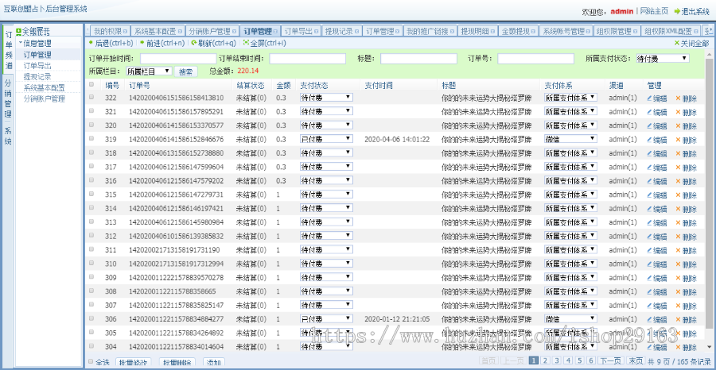This screenshot has width=716, height=370.
Task: Click the delete X for order 315
Action: pos(678,195)
